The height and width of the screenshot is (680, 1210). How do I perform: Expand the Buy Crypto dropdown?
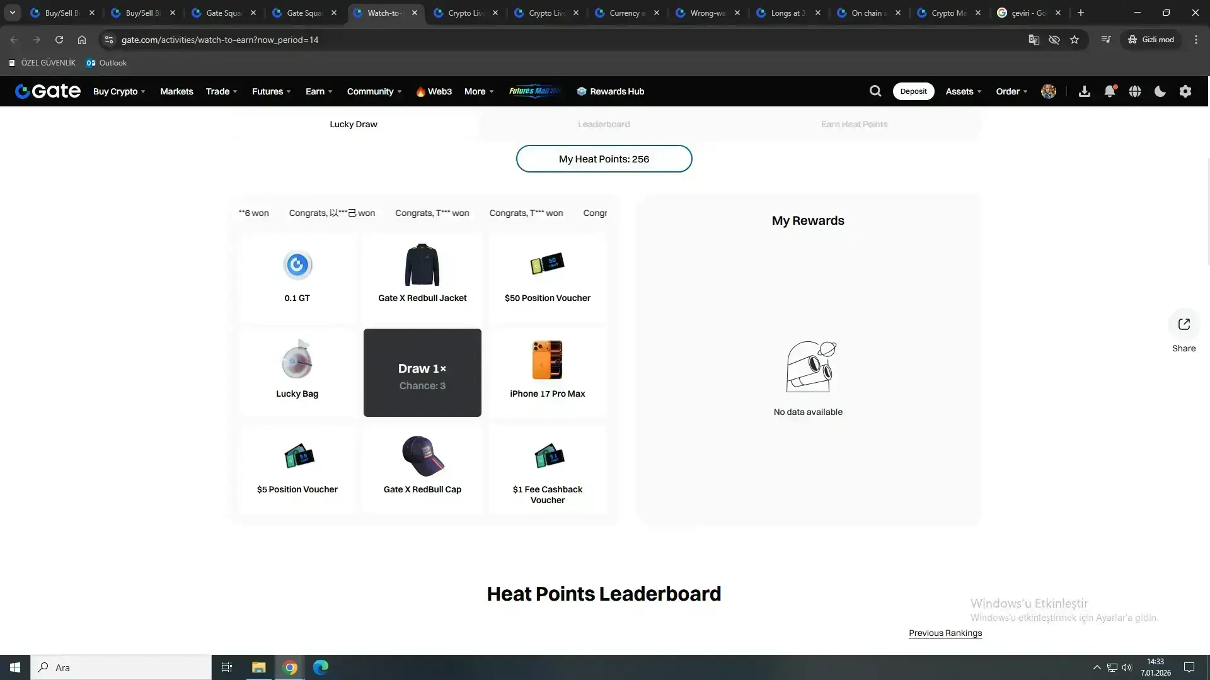(x=119, y=91)
